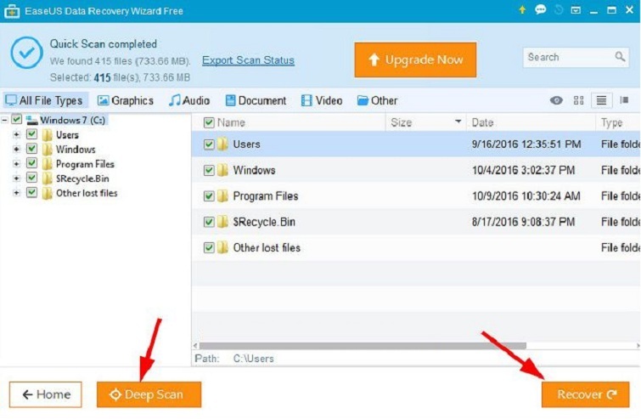Click the upgrade arrow icon in title bar

coord(522,9)
